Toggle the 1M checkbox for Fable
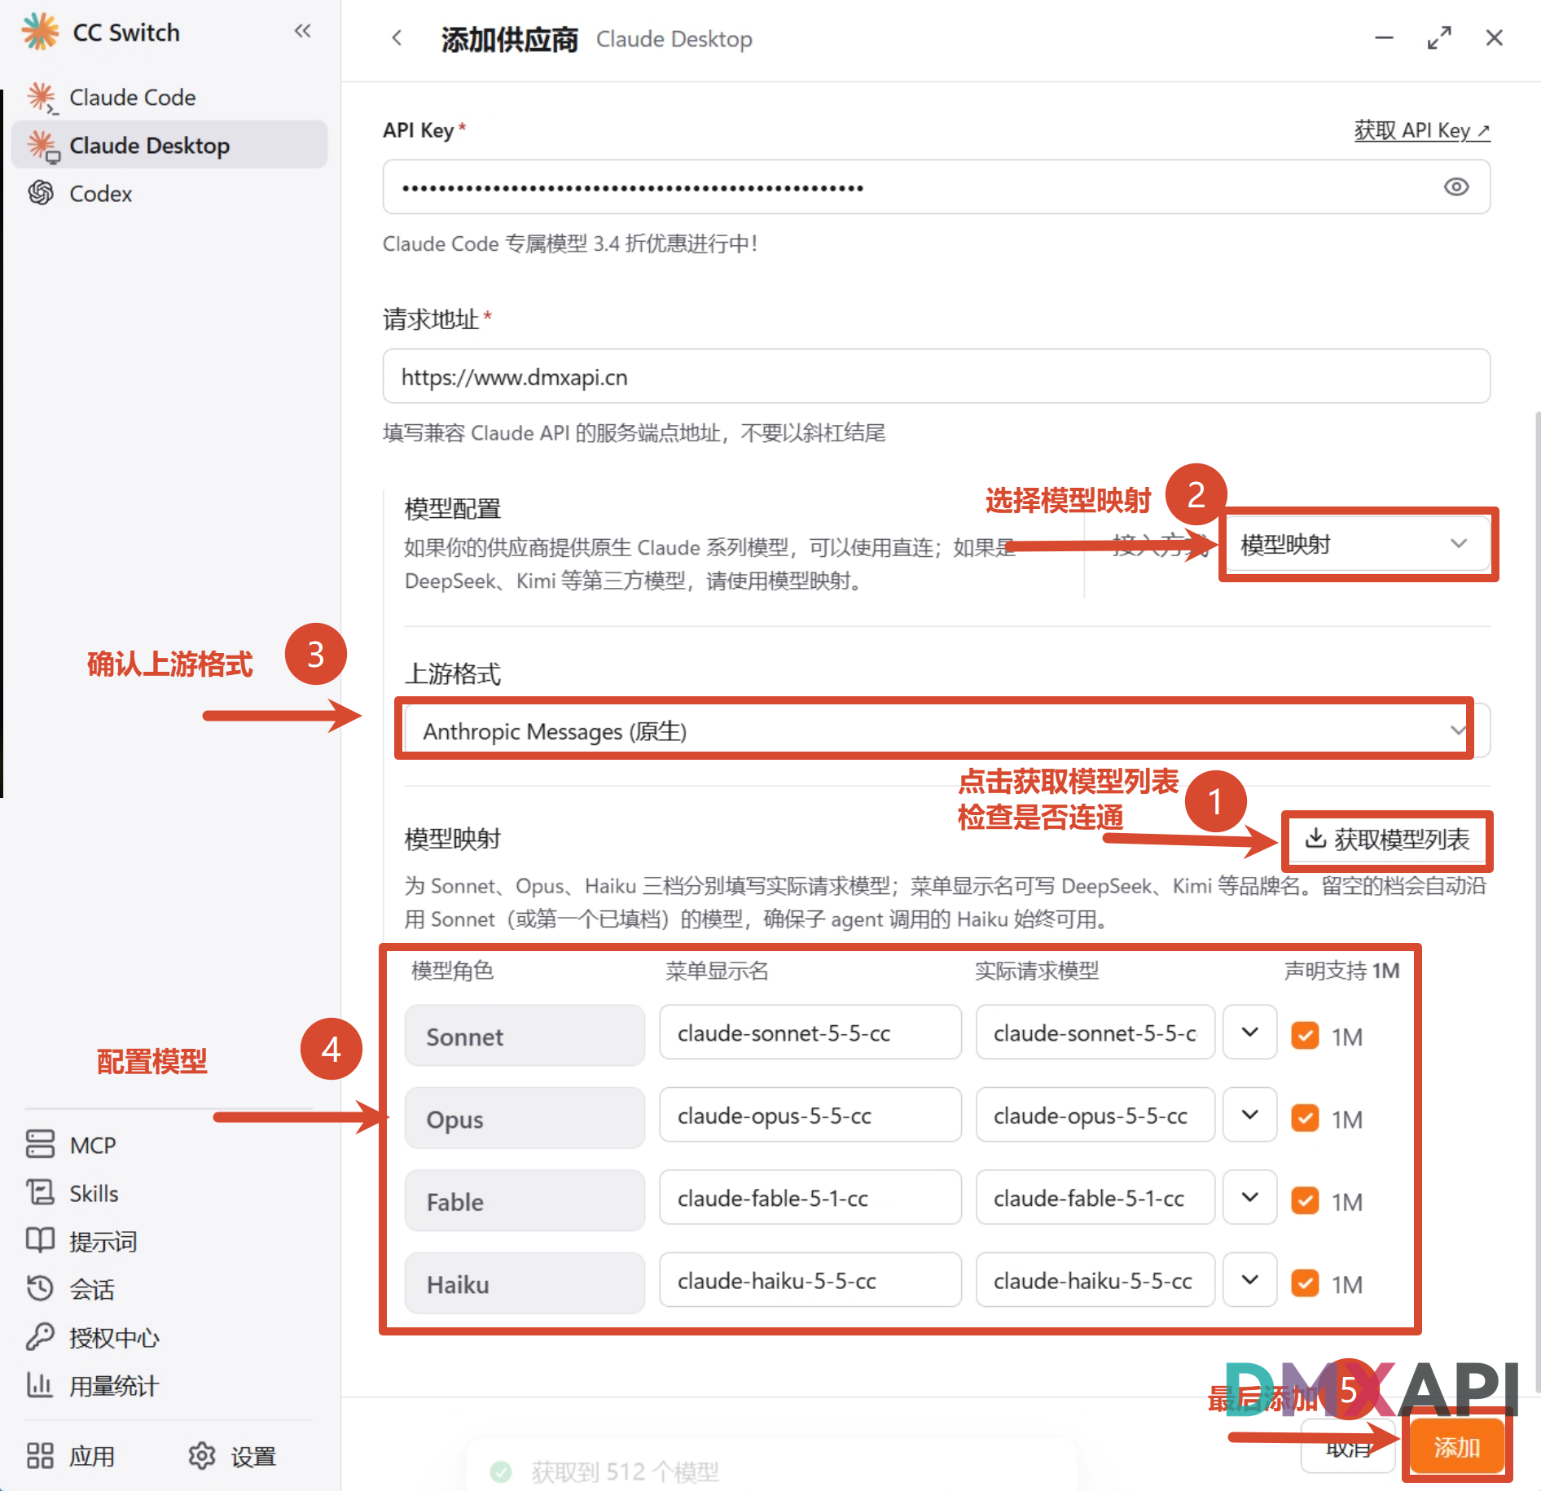 pos(1306,1201)
